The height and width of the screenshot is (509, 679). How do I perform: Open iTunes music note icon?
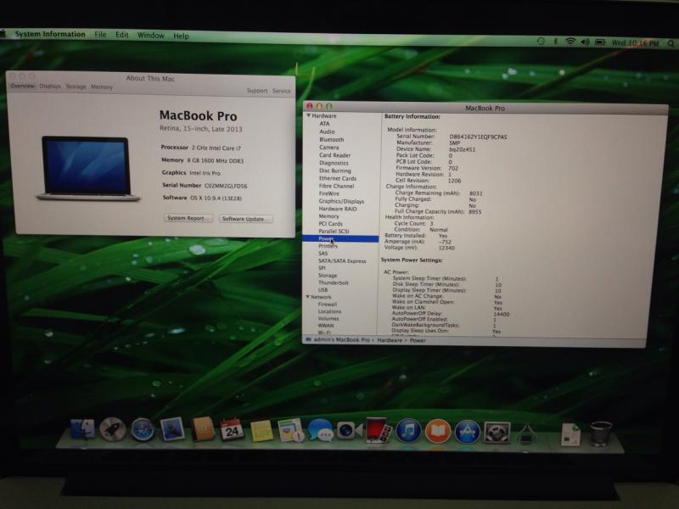(x=408, y=431)
